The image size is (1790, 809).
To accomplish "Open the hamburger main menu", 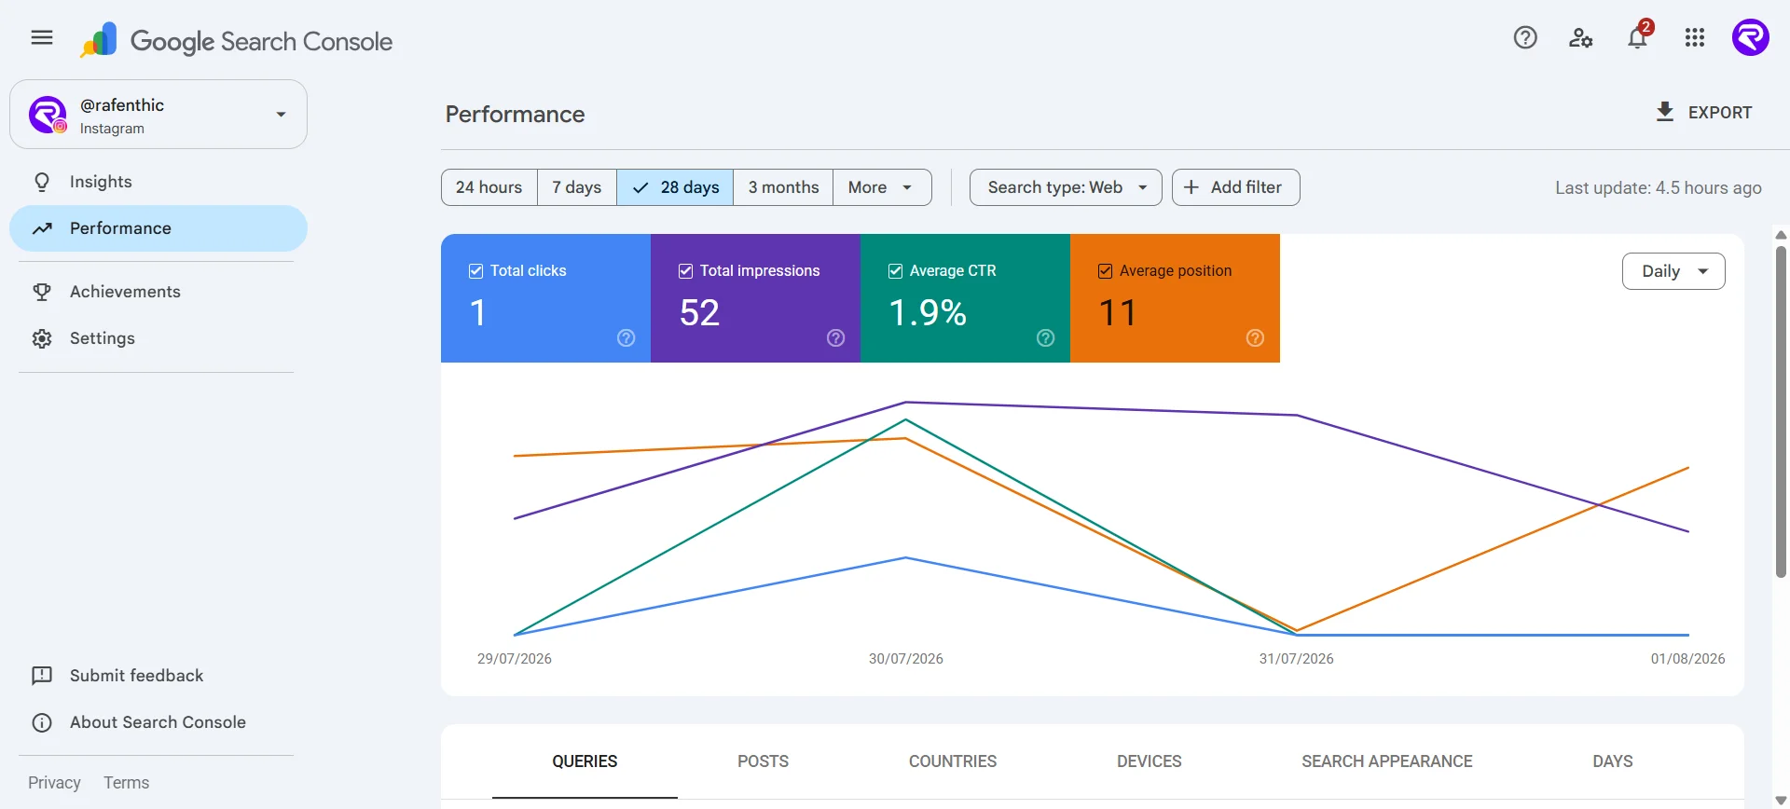I will pos(42,38).
